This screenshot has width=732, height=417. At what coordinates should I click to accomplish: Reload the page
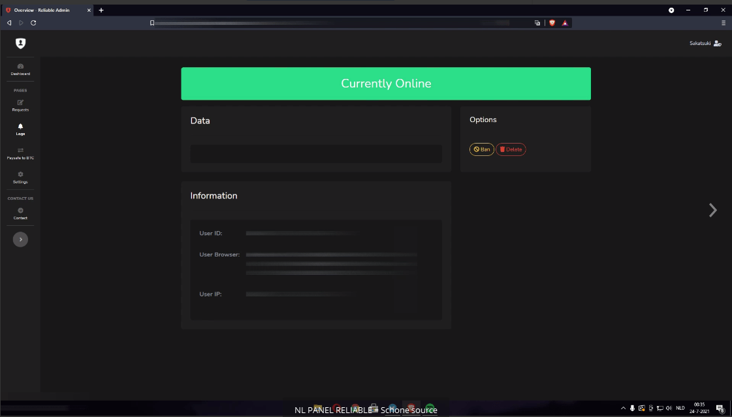coord(33,22)
